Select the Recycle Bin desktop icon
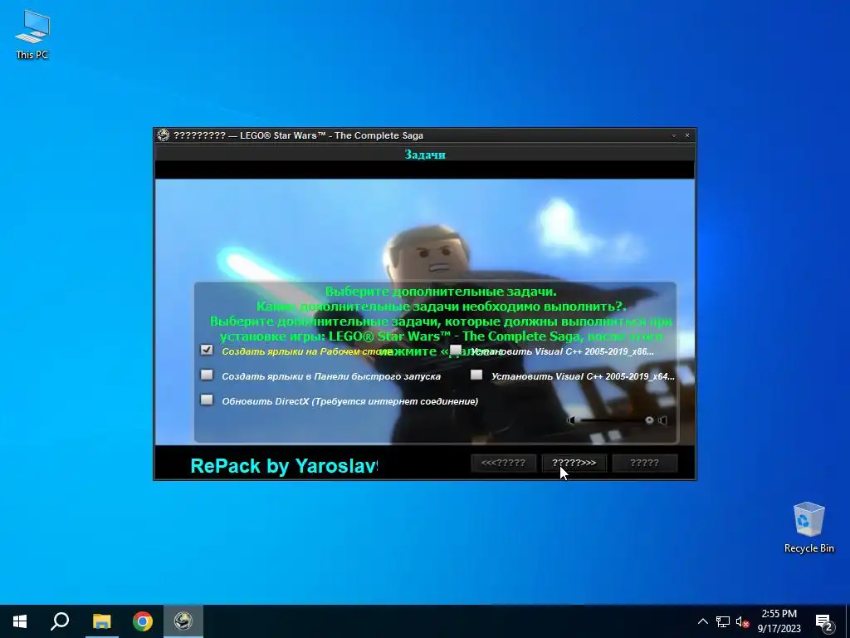The image size is (850, 638). click(x=808, y=528)
